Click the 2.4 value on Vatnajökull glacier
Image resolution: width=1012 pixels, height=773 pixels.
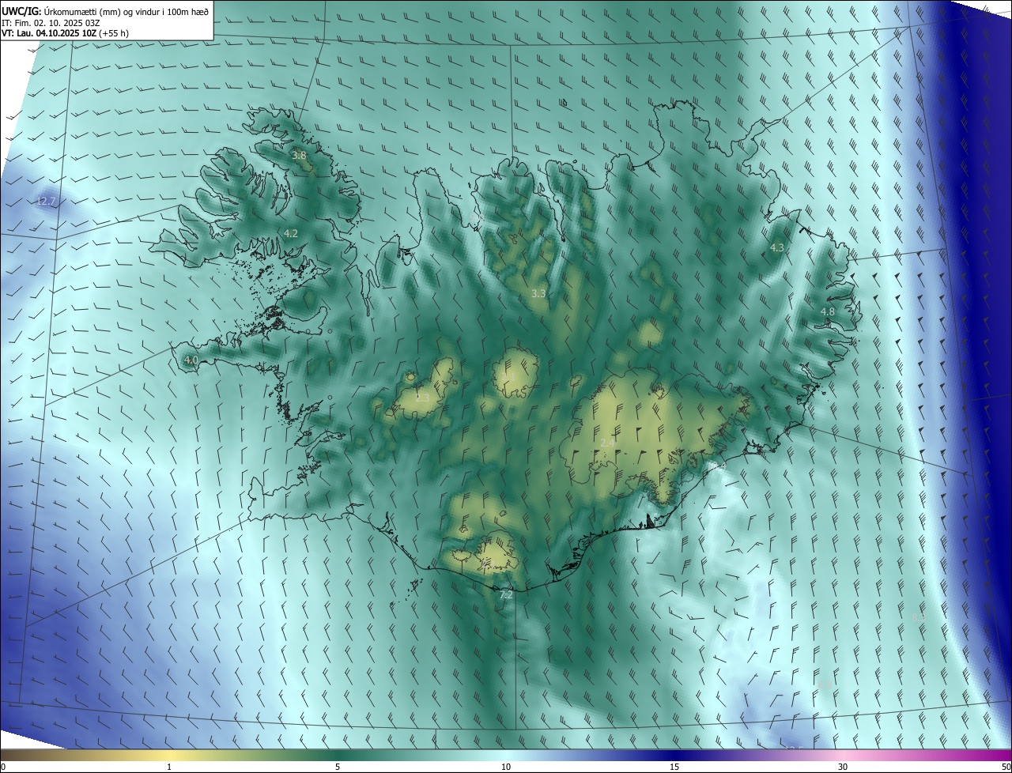pyautogui.click(x=607, y=443)
